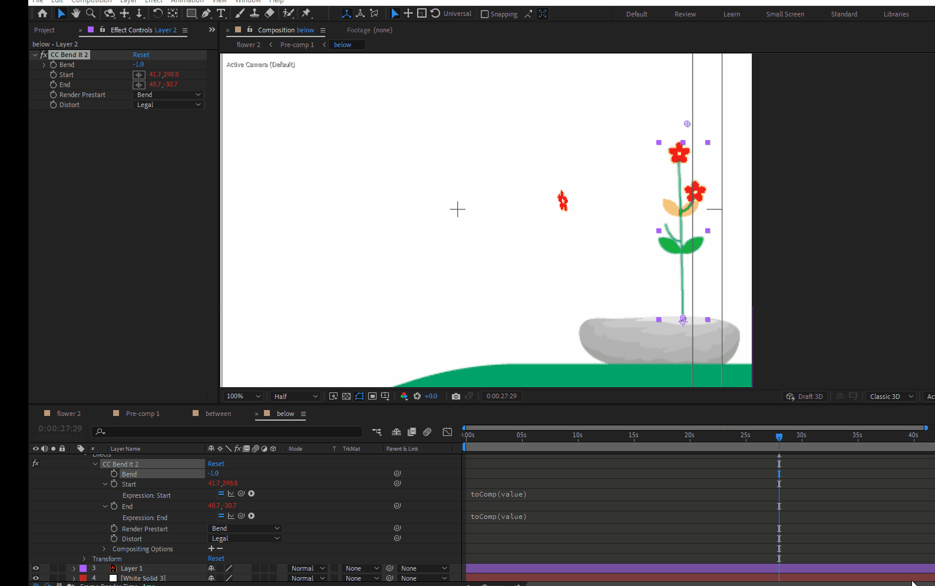Open the Half resolution dropdown
This screenshot has height=586, width=935.
coord(296,397)
